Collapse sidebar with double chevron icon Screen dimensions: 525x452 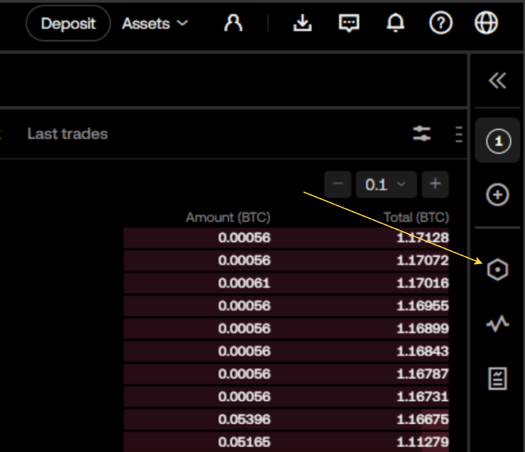coord(498,81)
